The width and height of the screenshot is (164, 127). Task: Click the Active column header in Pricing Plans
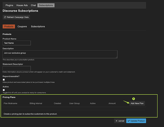(93, 103)
